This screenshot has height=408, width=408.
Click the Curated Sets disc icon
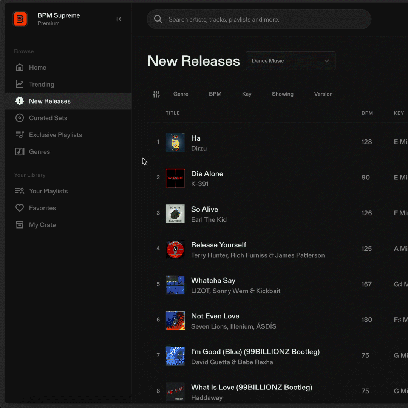point(20,118)
